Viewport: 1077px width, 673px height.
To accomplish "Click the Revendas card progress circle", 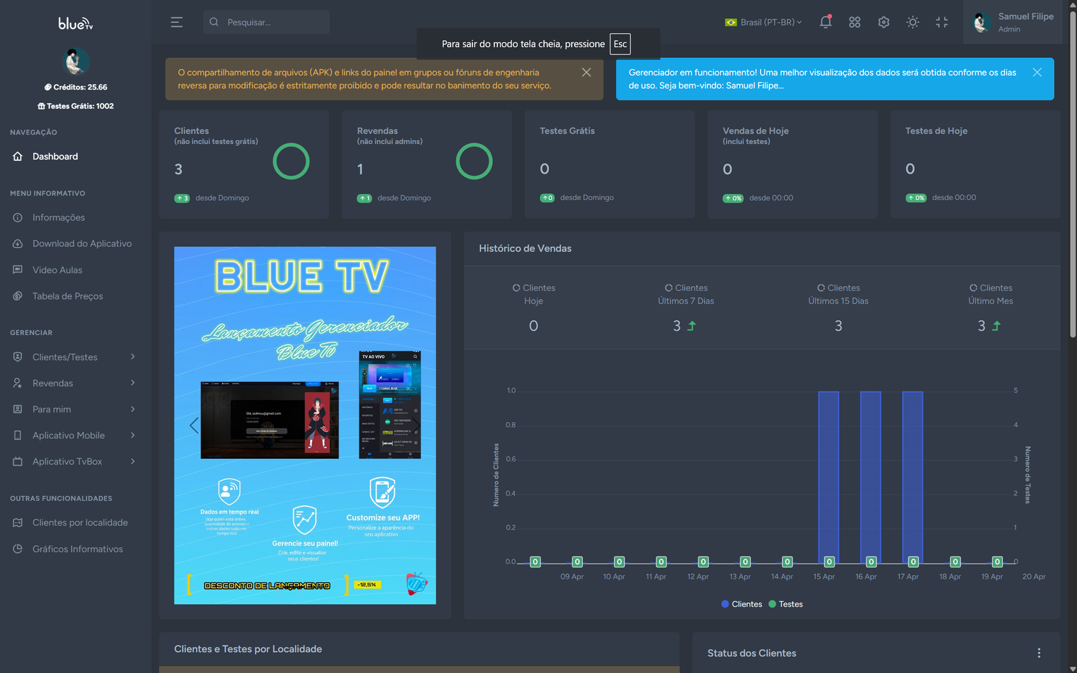I will pos(475,162).
